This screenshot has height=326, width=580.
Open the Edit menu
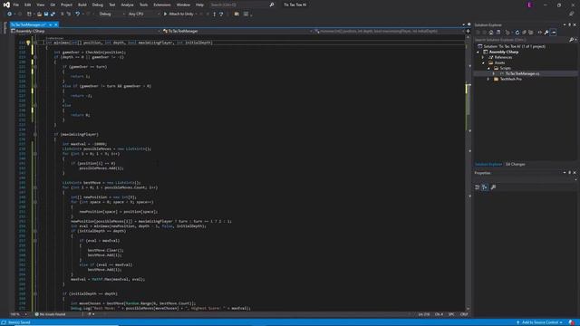[28, 5]
